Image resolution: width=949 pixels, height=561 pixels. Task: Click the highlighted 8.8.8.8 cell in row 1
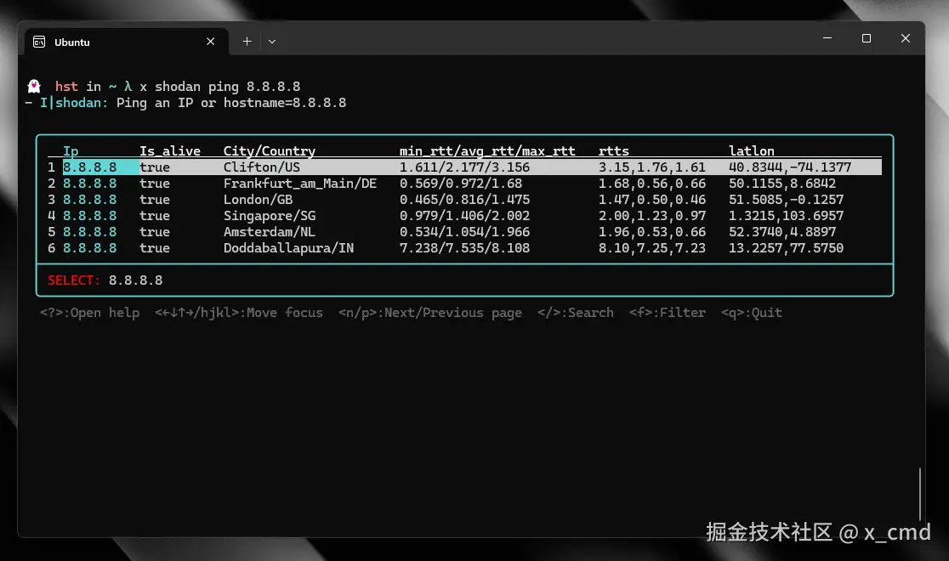click(100, 167)
